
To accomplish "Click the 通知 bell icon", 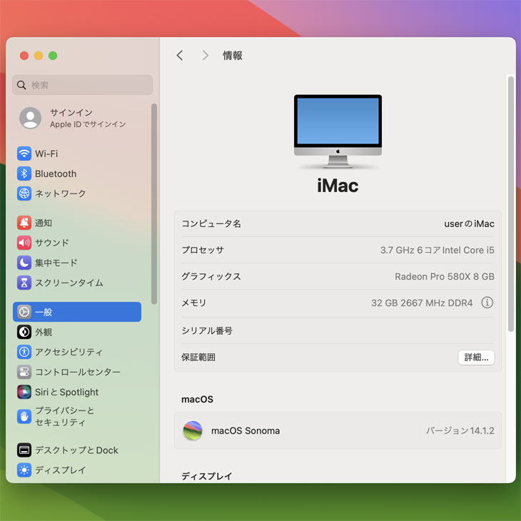I will 24,223.
